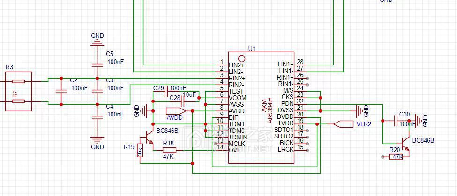Select the MCLK pin label on U1
This screenshot has width=457, height=196.
[237, 144]
